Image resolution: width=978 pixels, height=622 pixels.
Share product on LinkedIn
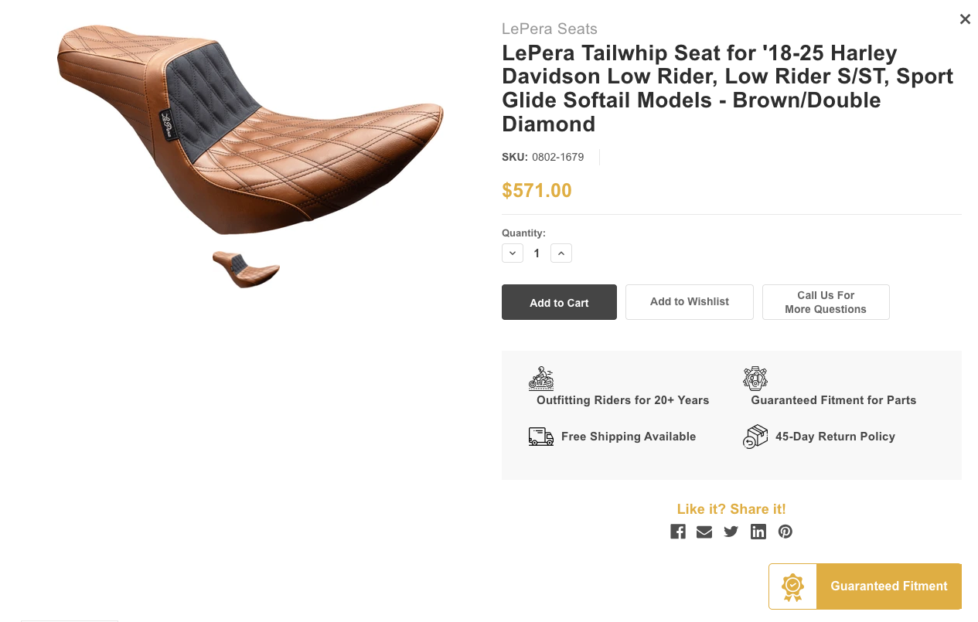point(758,532)
